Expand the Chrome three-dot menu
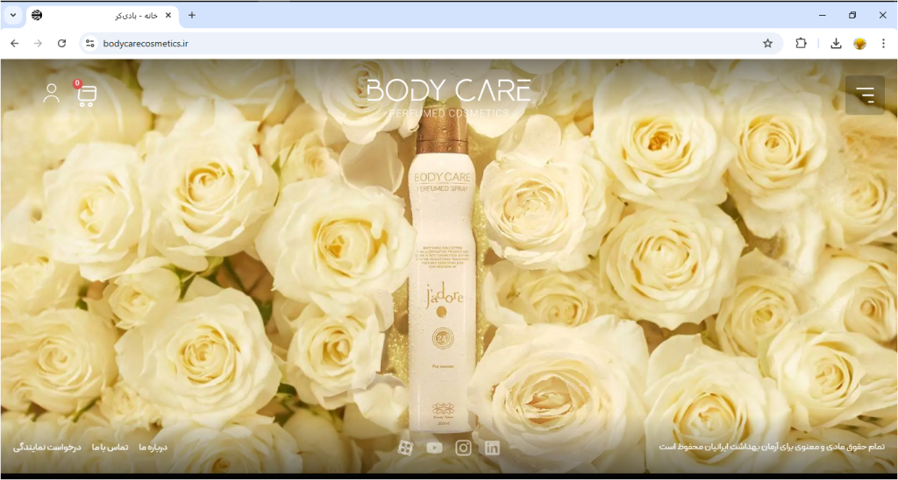The image size is (898, 480). 883,43
